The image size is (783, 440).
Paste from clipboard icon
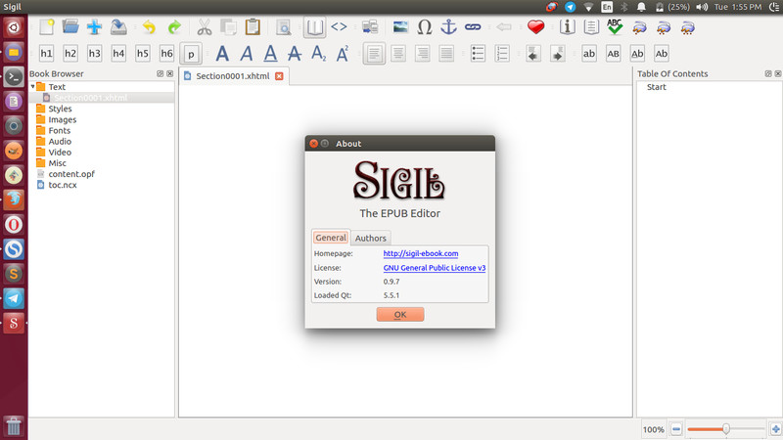click(x=253, y=27)
